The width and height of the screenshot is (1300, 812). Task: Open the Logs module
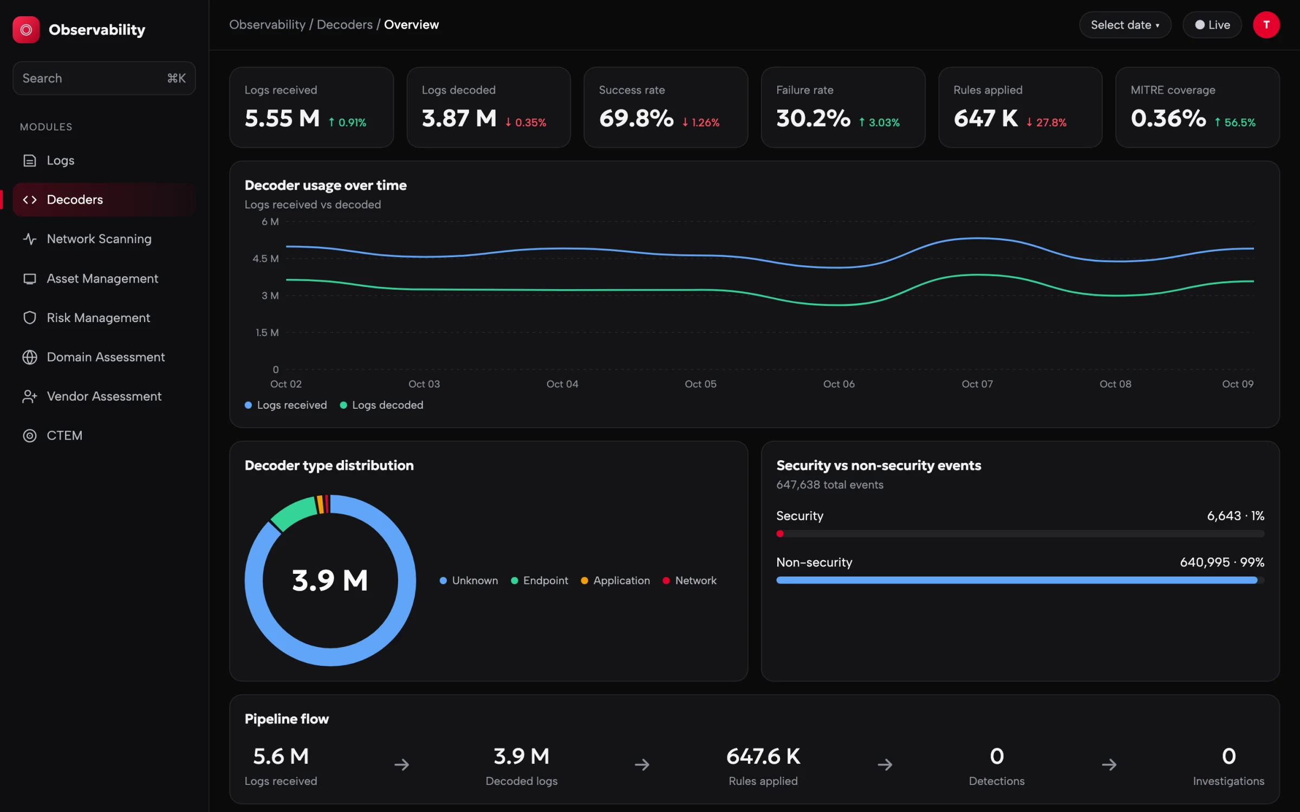click(x=104, y=161)
